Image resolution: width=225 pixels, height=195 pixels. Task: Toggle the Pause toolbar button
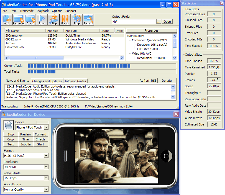[x=65, y=20]
